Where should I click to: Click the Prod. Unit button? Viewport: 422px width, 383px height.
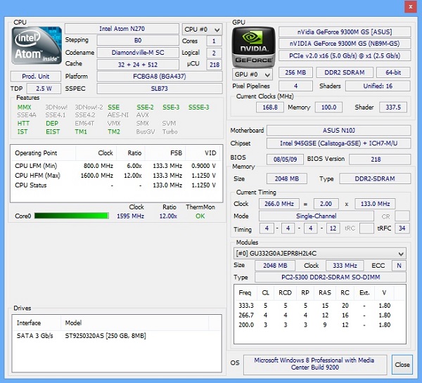click(36, 77)
